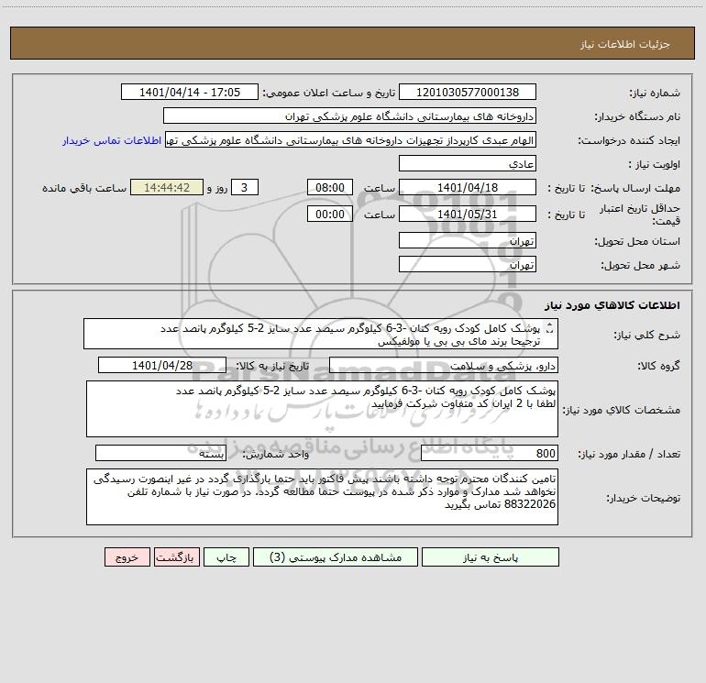Viewport: 706px width, 683px height.
Task: Click the buyer notes text area
Action: click(322, 497)
